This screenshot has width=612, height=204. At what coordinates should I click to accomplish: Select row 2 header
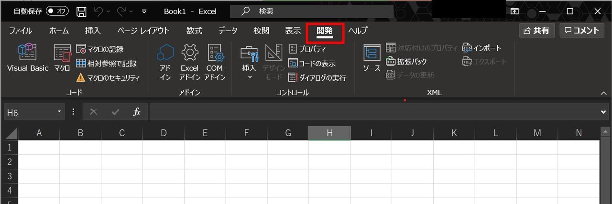pyautogui.click(x=9, y=162)
